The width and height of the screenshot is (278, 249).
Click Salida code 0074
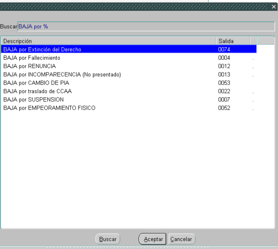tap(224, 49)
